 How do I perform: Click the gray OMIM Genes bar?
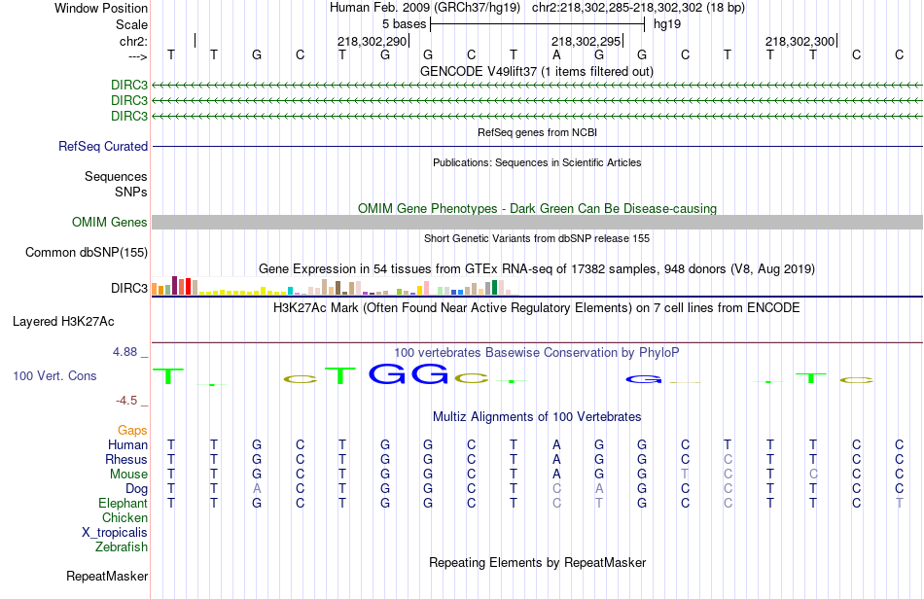(x=537, y=222)
